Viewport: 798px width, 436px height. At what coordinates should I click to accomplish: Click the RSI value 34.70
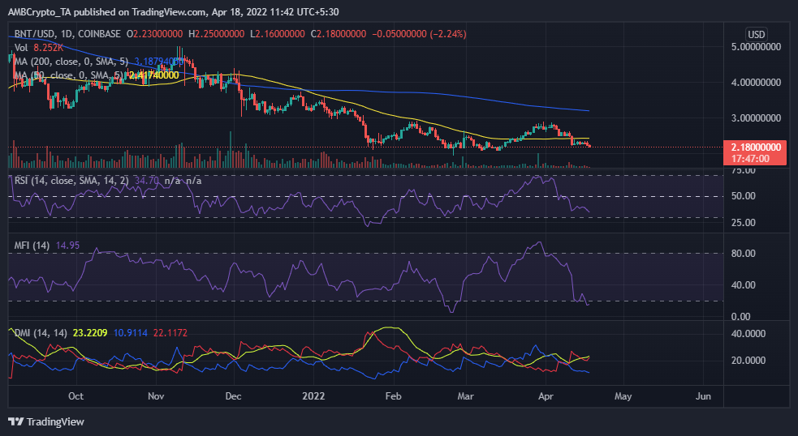coord(147,181)
